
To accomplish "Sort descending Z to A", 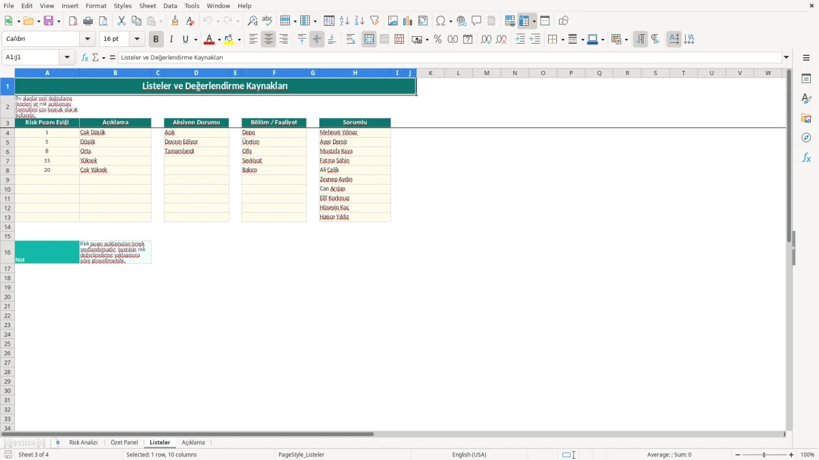I will pos(360,21).
